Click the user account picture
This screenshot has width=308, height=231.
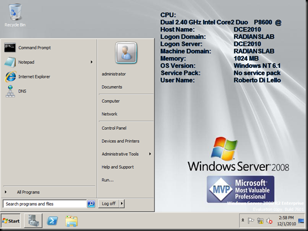pyautogui.click(x=126, y=53)
